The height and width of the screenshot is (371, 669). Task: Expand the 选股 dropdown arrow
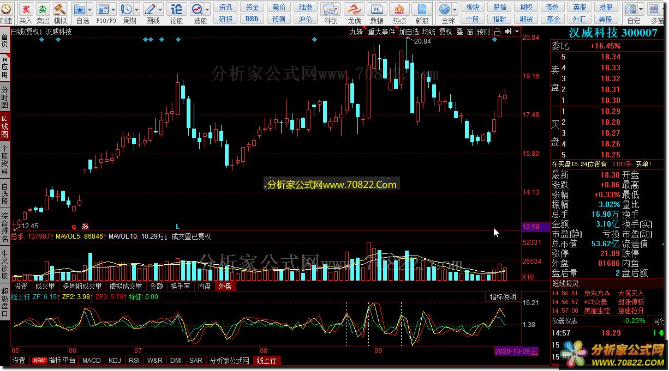tap(206, 9)
